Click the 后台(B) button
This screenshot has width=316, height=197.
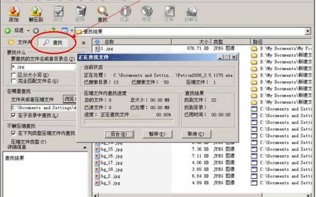119,134
